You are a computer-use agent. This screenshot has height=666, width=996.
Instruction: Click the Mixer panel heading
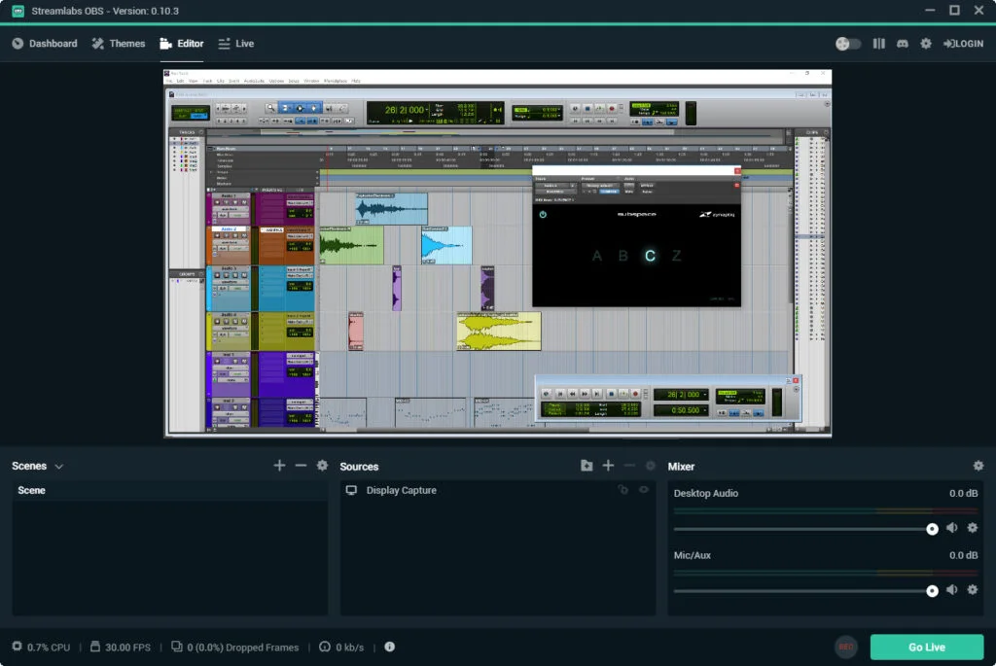(x=681, y=467)
